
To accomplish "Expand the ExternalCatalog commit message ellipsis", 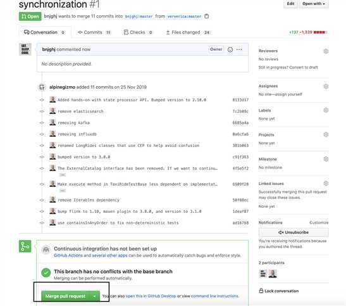I will pos(63,175).
